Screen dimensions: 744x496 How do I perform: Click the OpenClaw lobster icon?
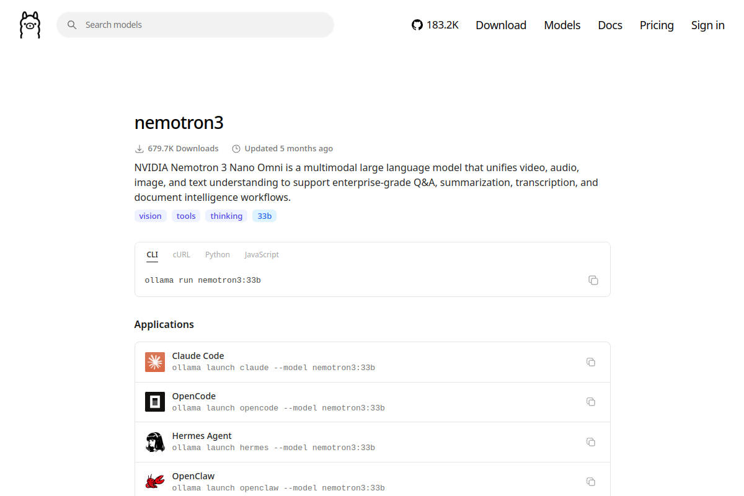pos(155,482)
